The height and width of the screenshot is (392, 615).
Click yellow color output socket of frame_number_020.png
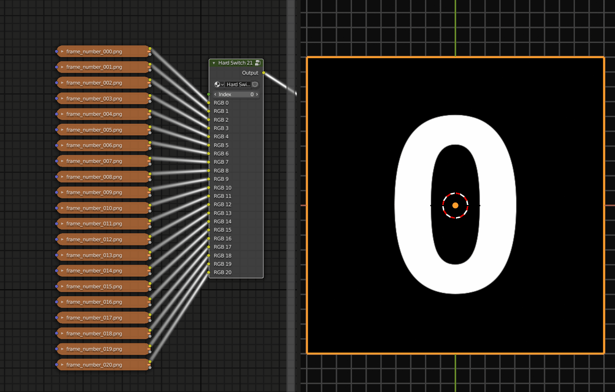(150, 362)
